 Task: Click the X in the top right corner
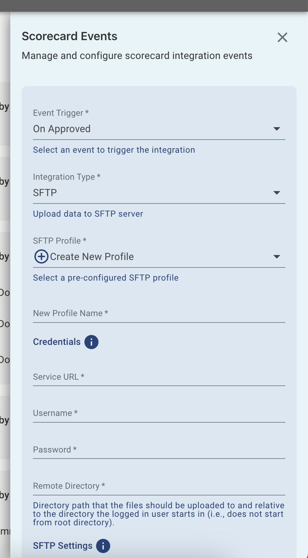pos(282,37)
